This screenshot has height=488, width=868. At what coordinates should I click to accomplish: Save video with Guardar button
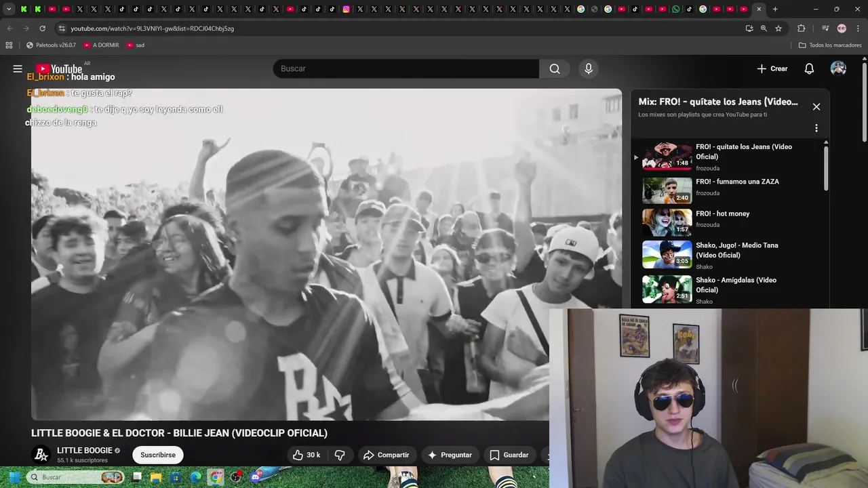(509, 455)
